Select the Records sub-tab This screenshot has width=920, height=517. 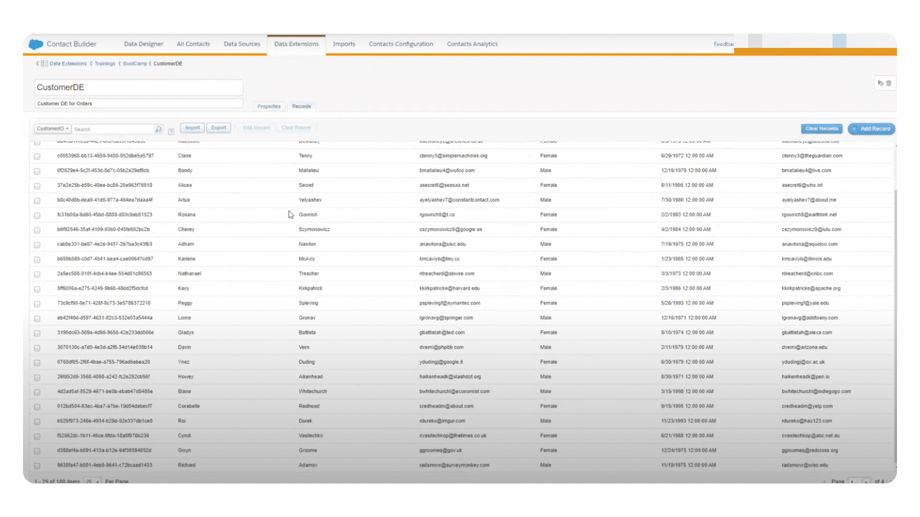pyautogui.click(x=302, y=107)
